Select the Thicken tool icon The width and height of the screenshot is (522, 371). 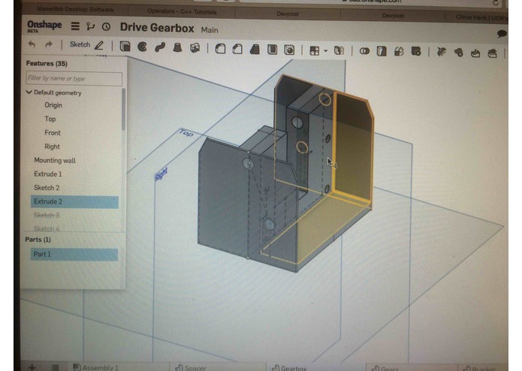click(x=195, y=48)
